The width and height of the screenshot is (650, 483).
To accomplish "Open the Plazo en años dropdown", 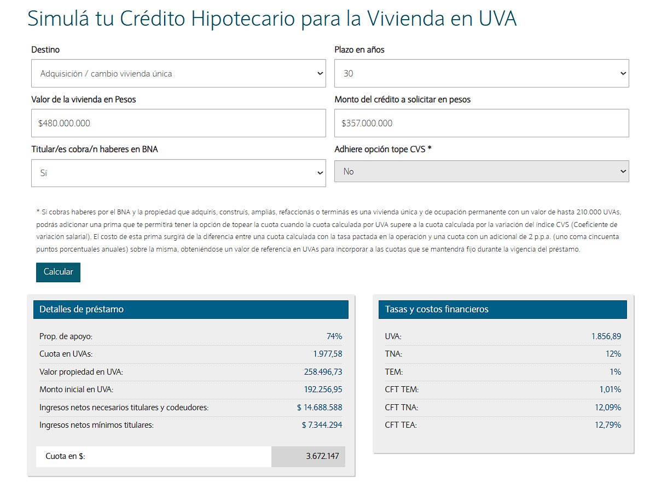I will [x=481, y=73].
